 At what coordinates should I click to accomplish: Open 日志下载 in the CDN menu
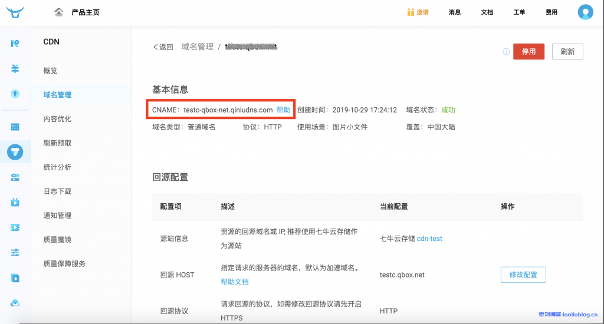click(x=57, y=191)
